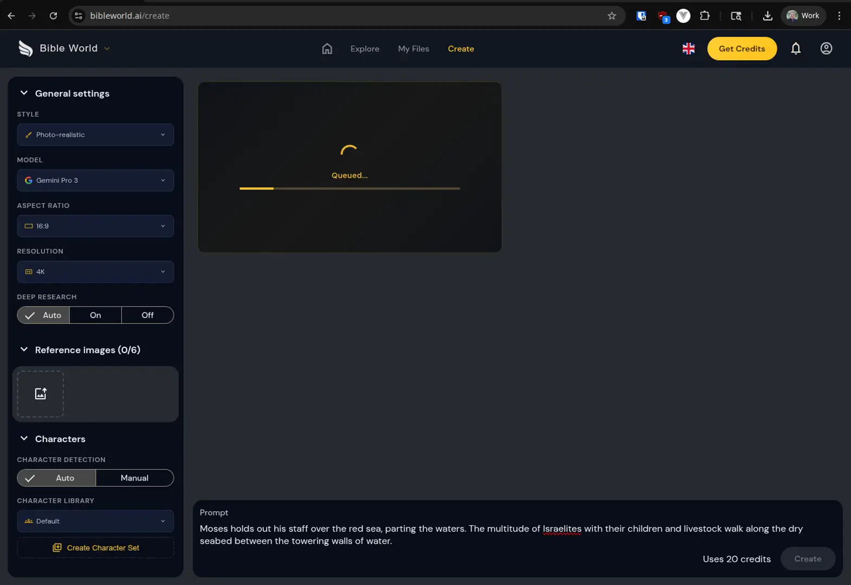Turn Deep Research On
Viewport: 851px width, 585px height.
(x=95, y=315)
